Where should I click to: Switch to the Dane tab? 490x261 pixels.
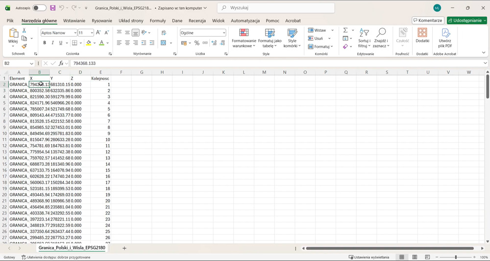[x=177, y=21]
